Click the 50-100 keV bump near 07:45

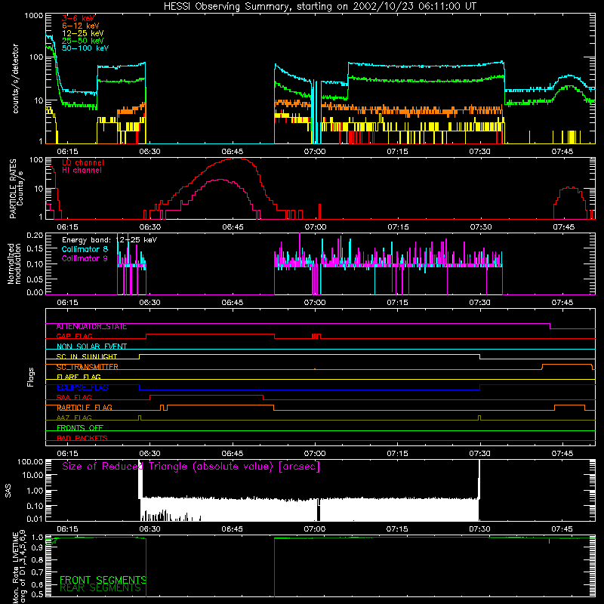click(569, 76)
